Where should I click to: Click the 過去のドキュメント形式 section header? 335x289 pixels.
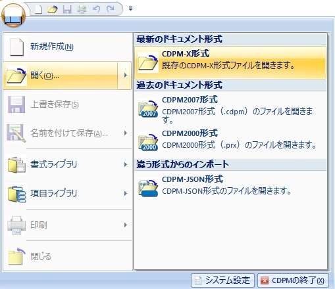230,85
